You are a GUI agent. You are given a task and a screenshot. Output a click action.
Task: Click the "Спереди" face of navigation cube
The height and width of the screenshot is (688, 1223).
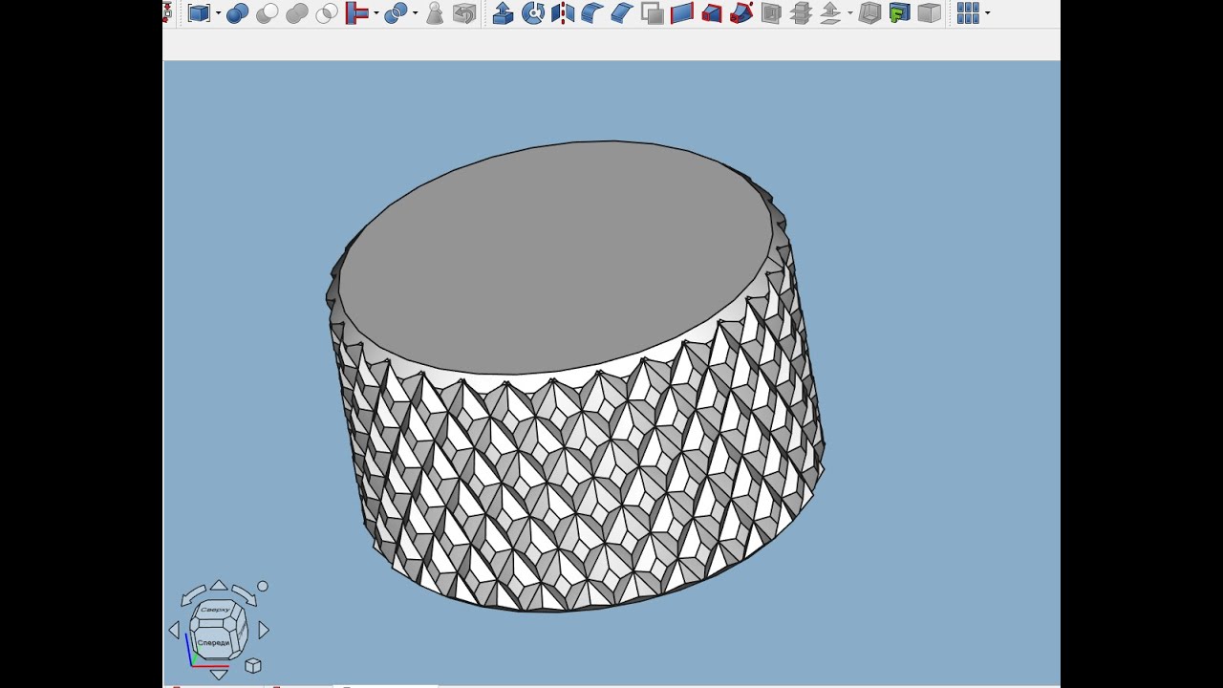(214, 641)
